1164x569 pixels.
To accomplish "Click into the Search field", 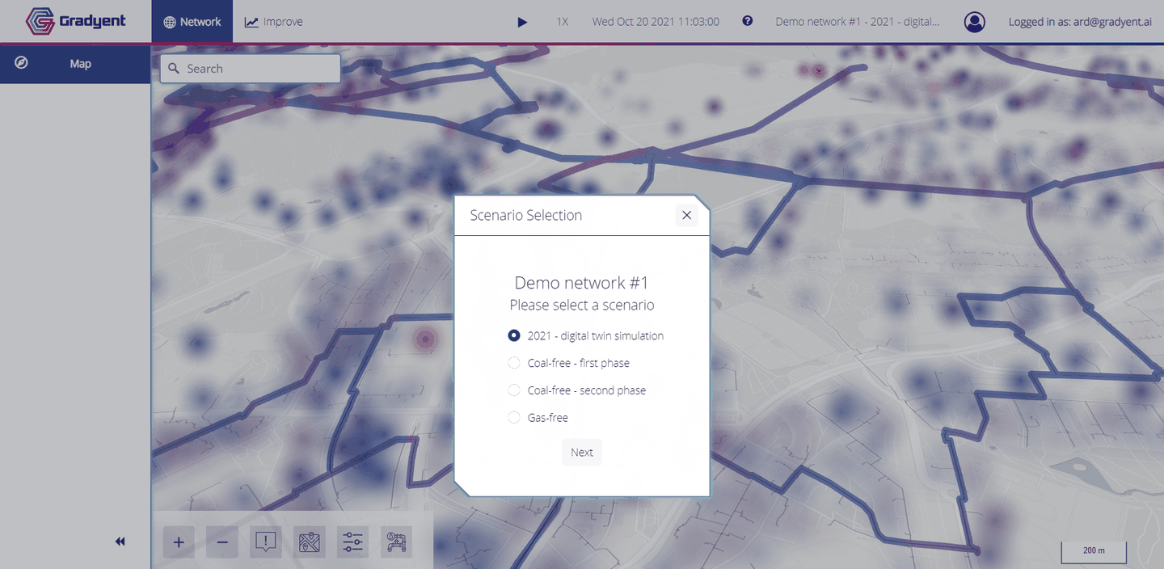I will pyautogui.click(x=250, y=69).
